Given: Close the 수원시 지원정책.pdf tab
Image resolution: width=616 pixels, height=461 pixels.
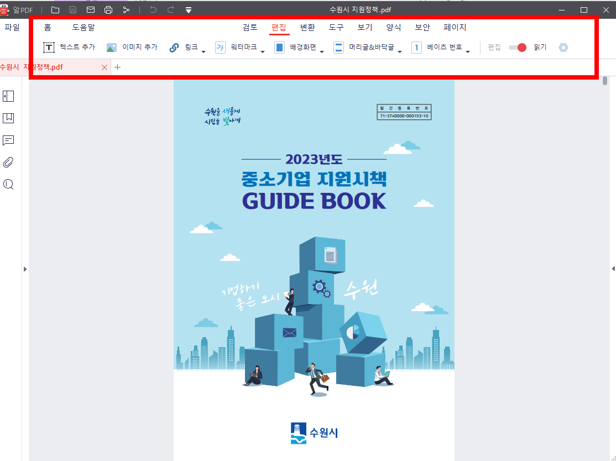Looking at the screenshot, I should [105, 67].
